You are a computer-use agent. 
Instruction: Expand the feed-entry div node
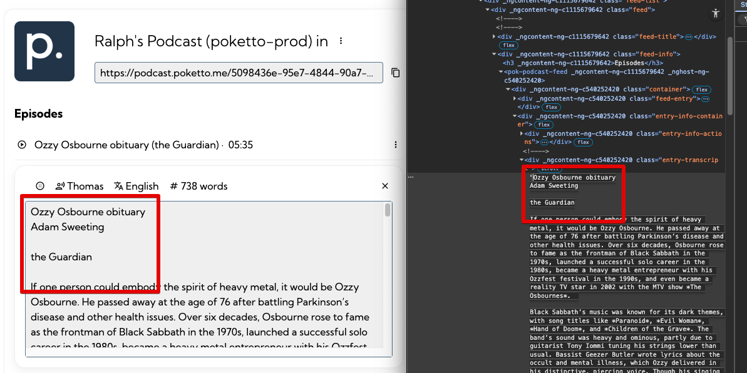point(515,99)
